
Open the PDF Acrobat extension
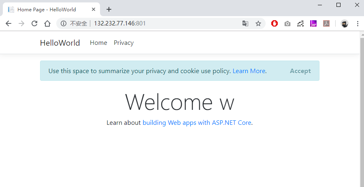pos(326,23)
